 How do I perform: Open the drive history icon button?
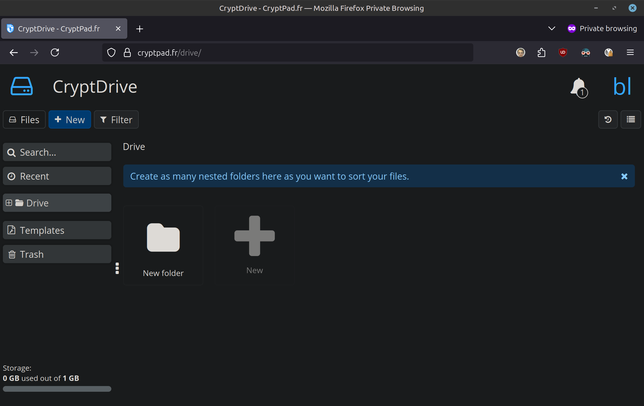608,119
